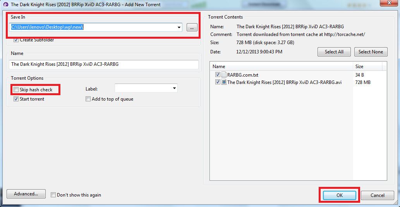Select the RARBG.com.txt file row name

pos(243,75)
